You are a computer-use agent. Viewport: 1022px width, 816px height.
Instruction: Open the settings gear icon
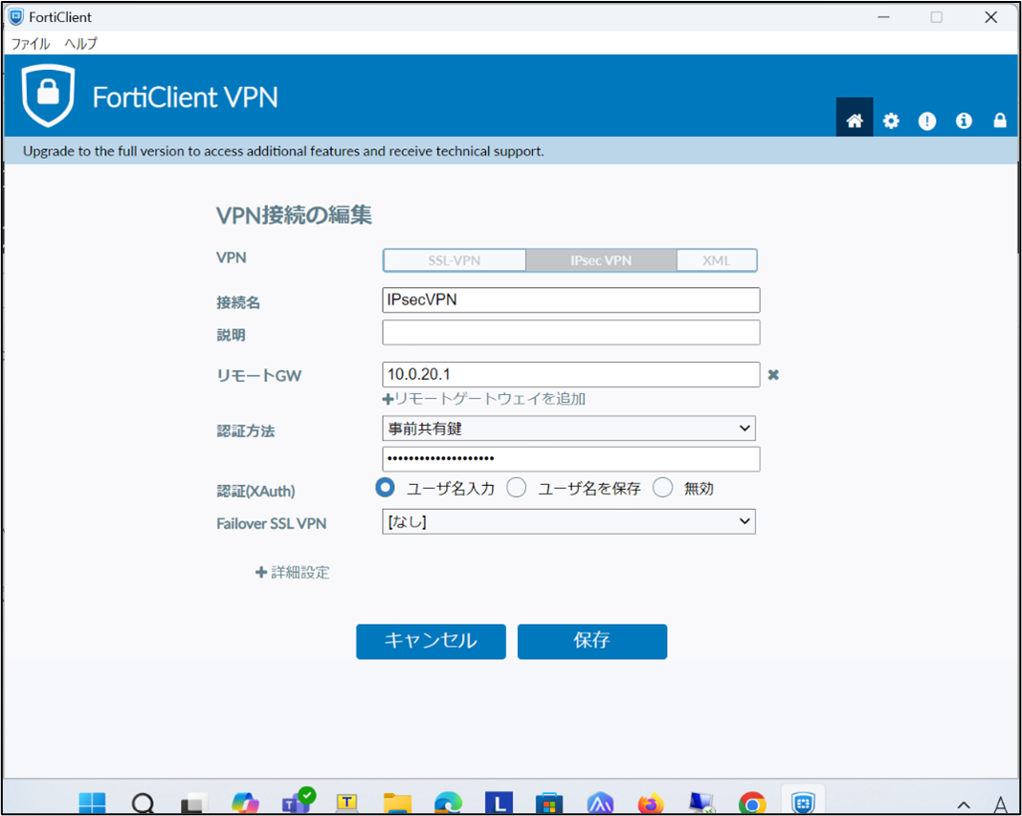coord(891,121)
